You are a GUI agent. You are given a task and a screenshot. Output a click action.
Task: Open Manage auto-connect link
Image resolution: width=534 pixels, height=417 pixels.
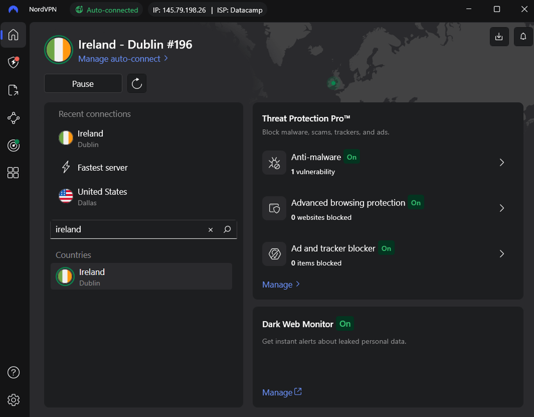[123, 59]
